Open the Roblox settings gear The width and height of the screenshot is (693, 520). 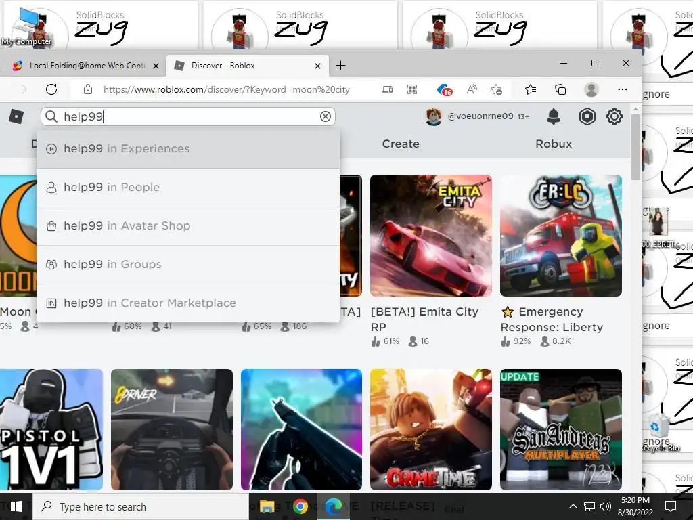(x=614, y=116)
